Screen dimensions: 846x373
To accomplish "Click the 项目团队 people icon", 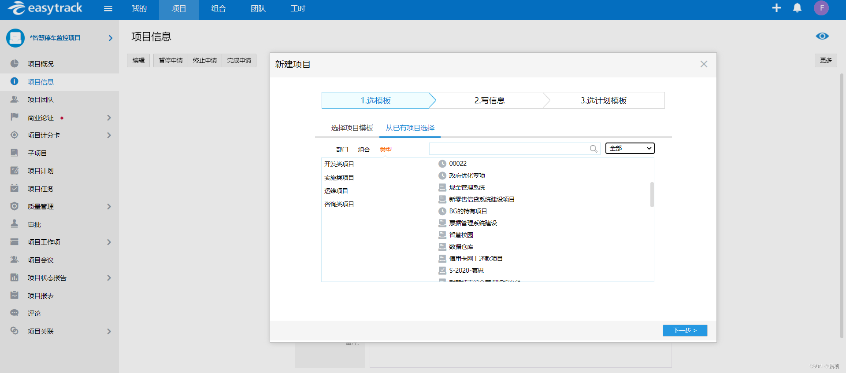I will (15, 99).
